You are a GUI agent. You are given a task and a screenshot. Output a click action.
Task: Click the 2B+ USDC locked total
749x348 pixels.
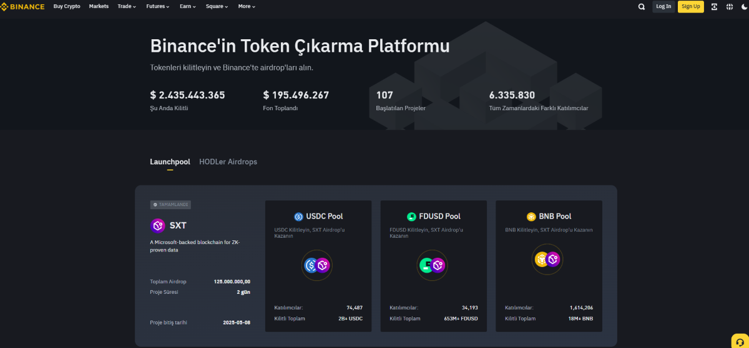350,318
